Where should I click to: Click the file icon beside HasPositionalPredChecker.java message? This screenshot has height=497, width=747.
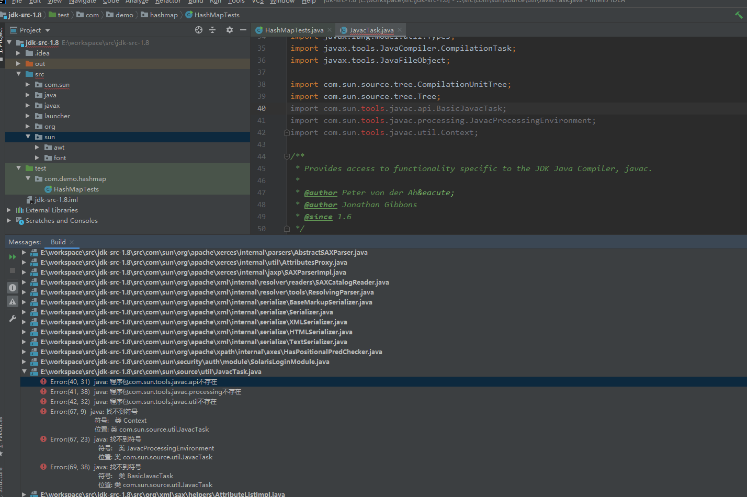(34, 352)
